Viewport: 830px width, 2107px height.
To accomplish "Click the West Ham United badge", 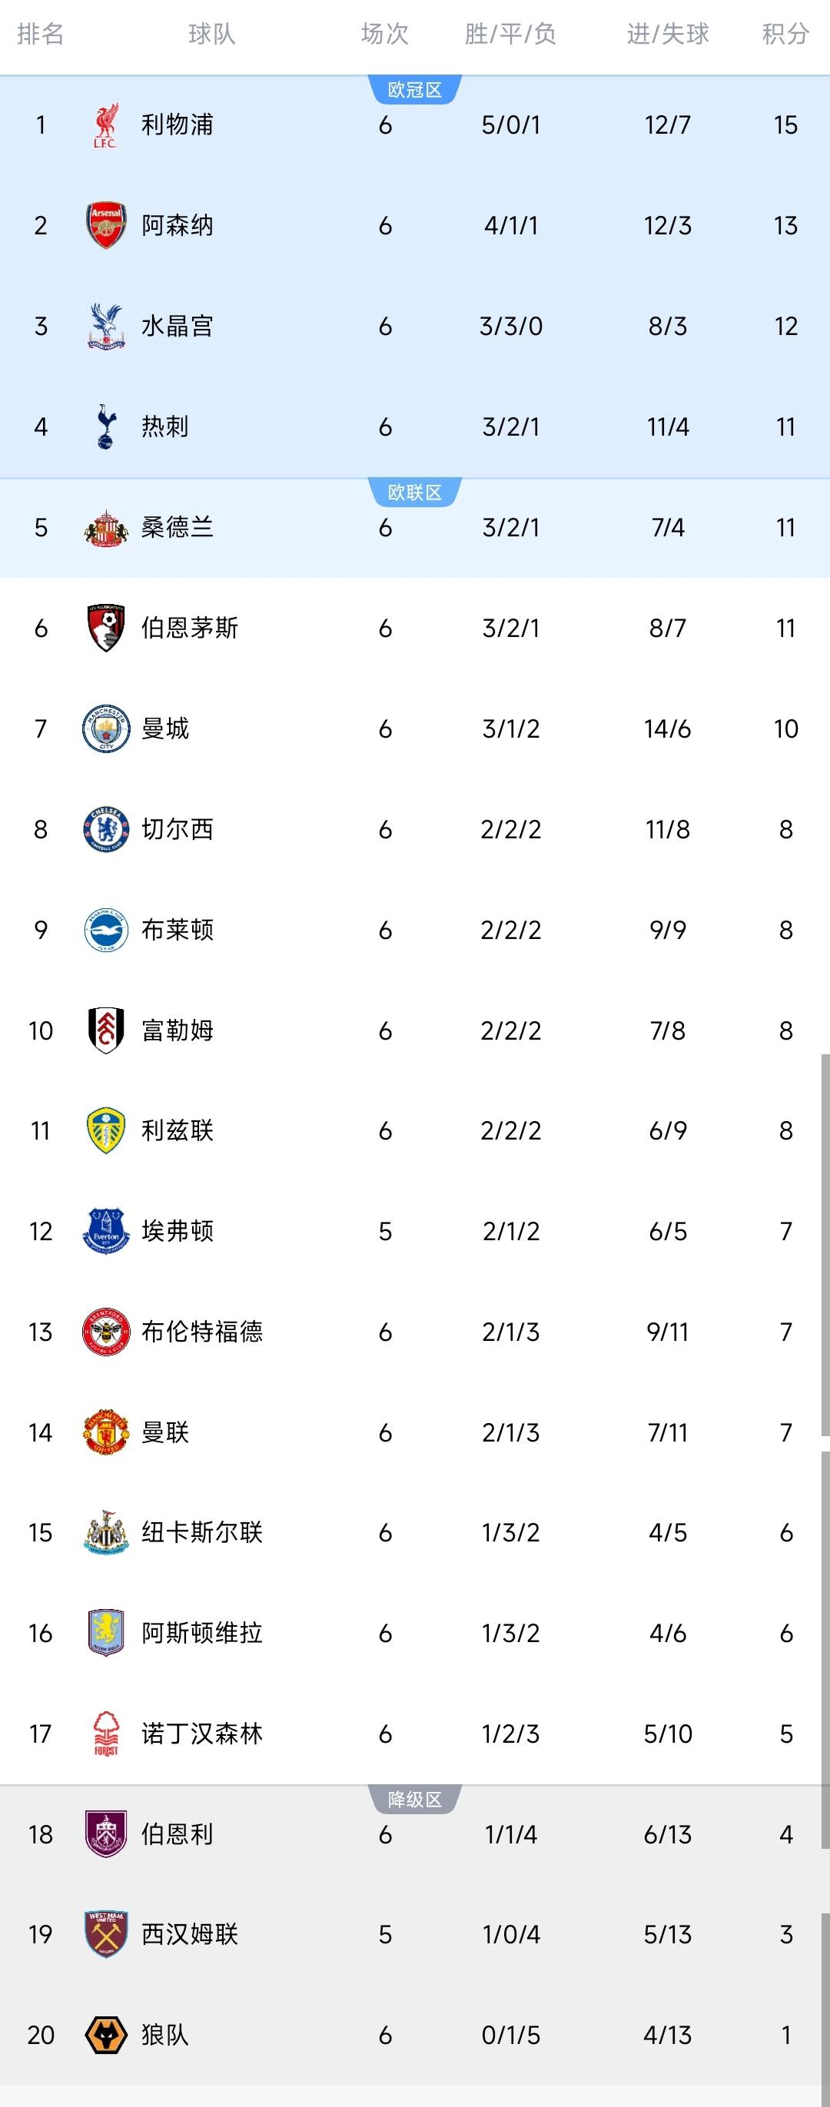I will (x=105, y=1934).
